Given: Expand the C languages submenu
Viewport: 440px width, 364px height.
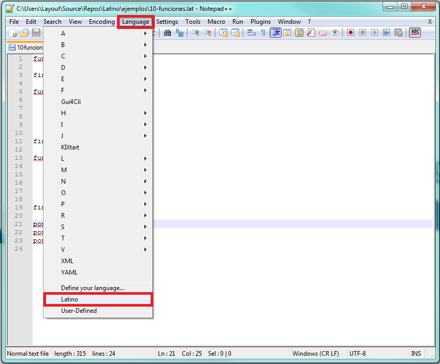Looking at the screenshot, I should (x=98, y=56).
